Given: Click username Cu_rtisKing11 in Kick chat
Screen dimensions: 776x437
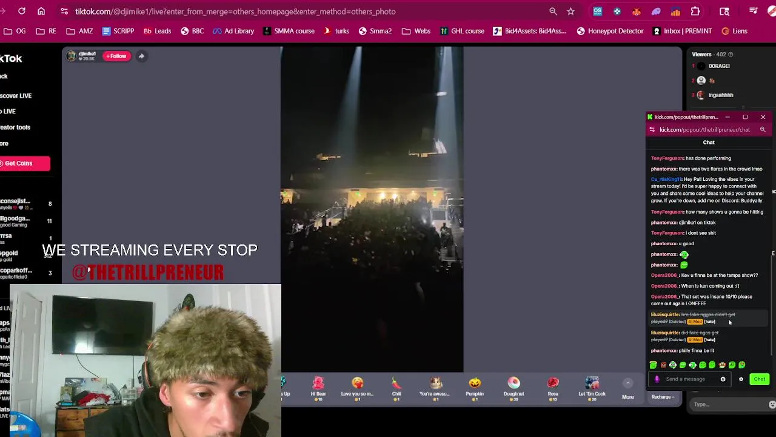Looking at the screenshot, I should pyautogui.click(x=666, y=180).
